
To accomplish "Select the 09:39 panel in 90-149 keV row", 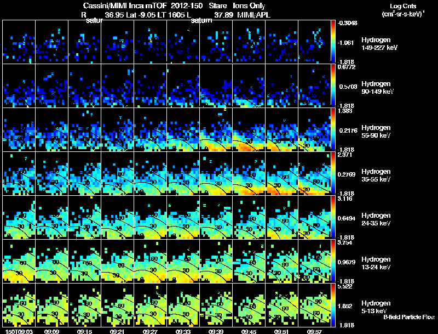I will [x=216, y=86].
